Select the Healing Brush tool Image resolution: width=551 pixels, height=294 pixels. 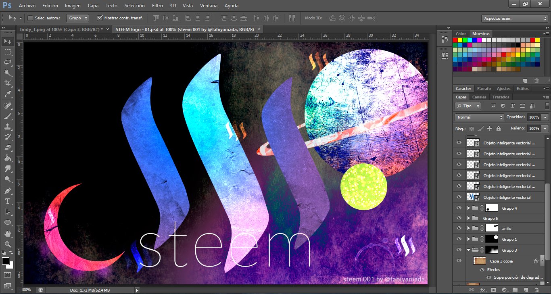(x=8, y=106)
